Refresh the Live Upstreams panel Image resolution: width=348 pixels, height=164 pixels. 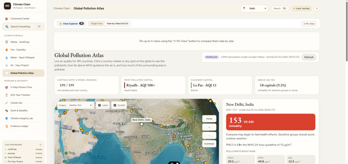pyautogui.click(x=41, y=145)
